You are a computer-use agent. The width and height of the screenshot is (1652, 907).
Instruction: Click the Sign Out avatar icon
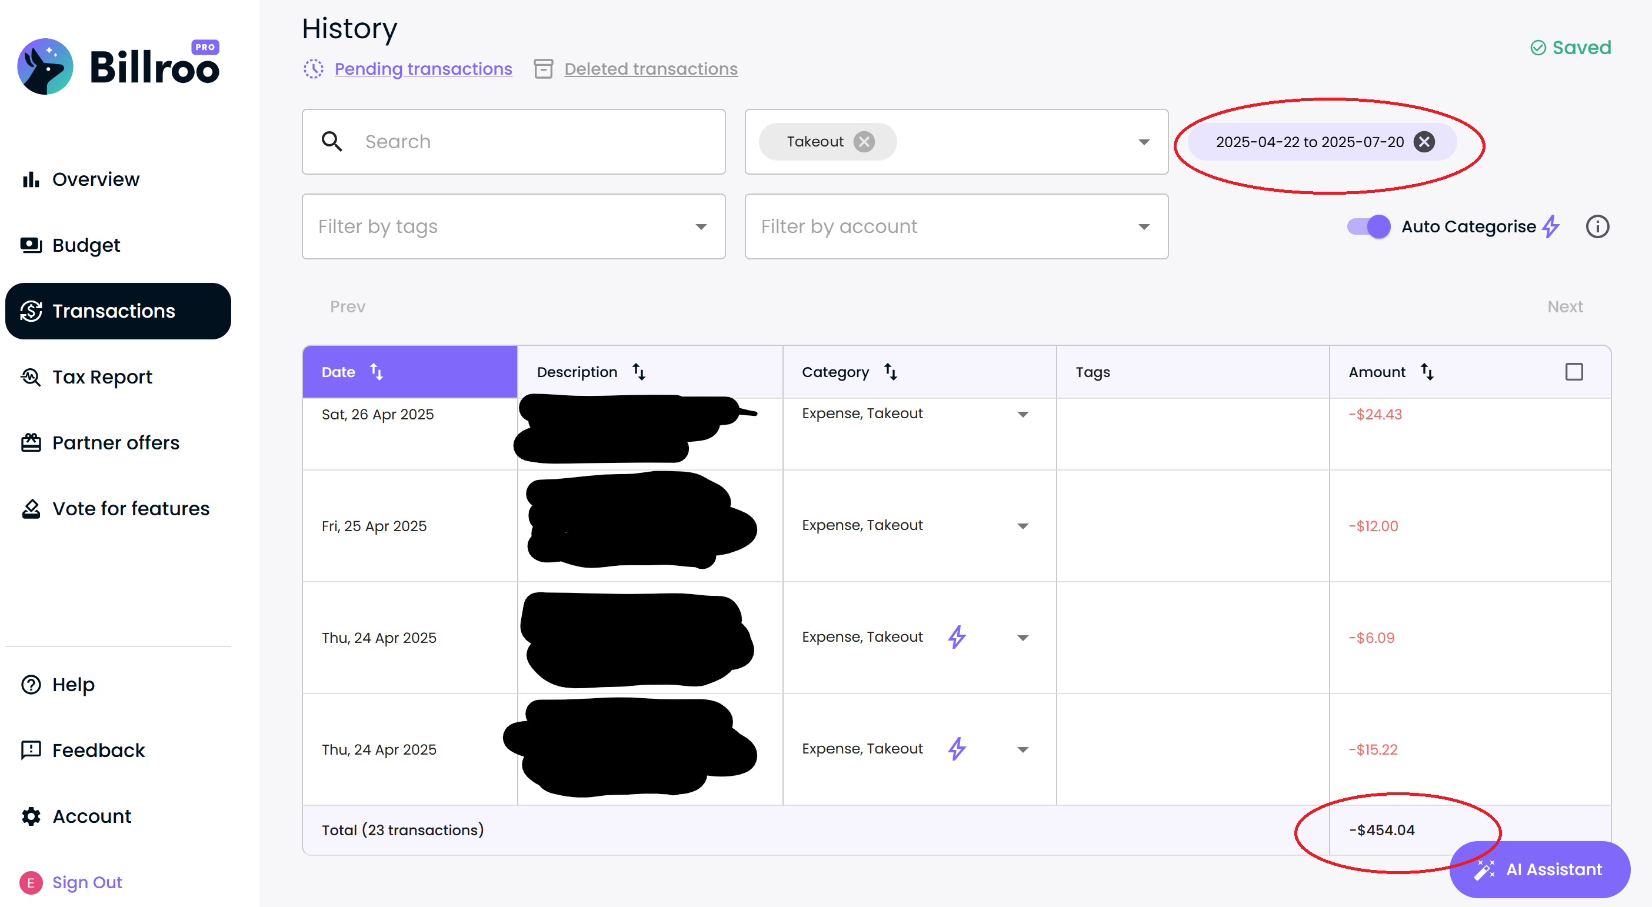tap(31, 883)
